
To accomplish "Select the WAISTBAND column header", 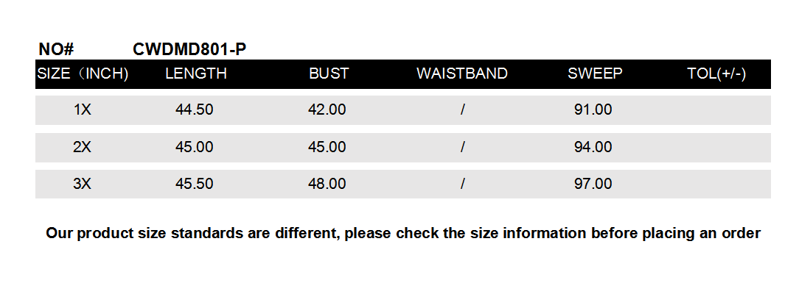I will pyautogui.click(x=462, y=73).
